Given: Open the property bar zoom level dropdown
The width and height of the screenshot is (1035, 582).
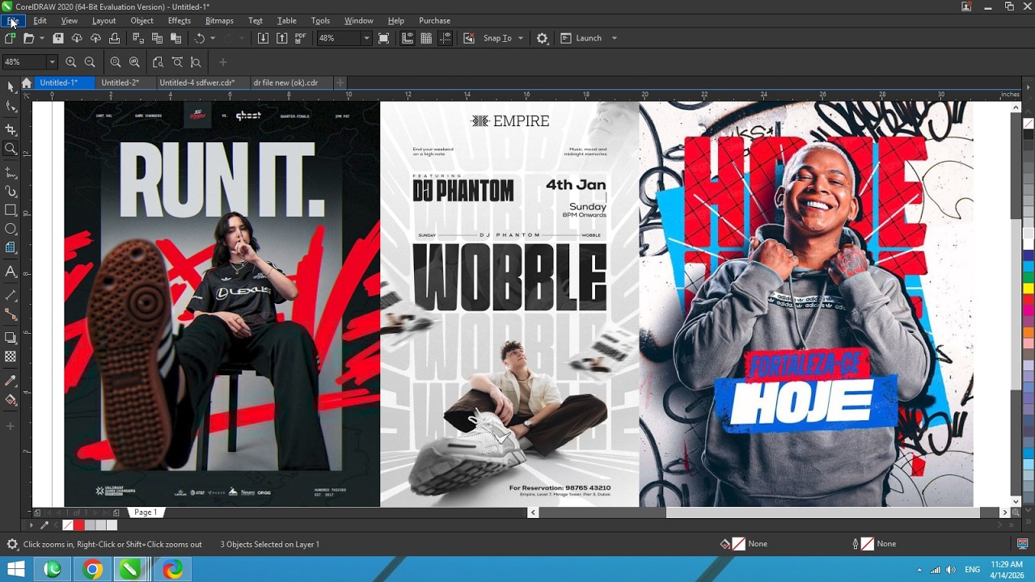Looking at the screenshot, I should tap(52, 62).
